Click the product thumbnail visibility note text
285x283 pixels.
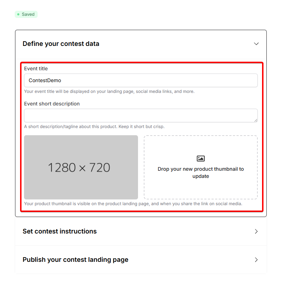pos(133,204)
